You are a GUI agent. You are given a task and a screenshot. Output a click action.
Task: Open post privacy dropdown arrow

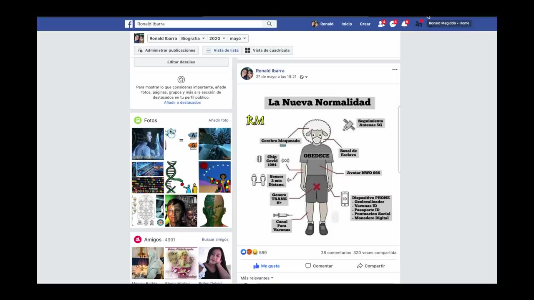306,77
